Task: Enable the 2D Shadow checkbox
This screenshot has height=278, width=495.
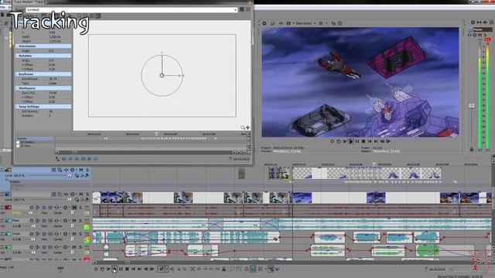Action: point(18,142)
